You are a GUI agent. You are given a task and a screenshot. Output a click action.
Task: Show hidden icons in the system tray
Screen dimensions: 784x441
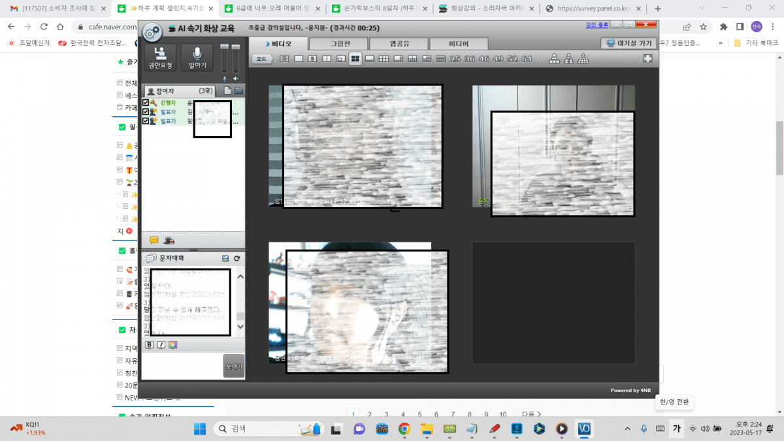coord(628,429)
